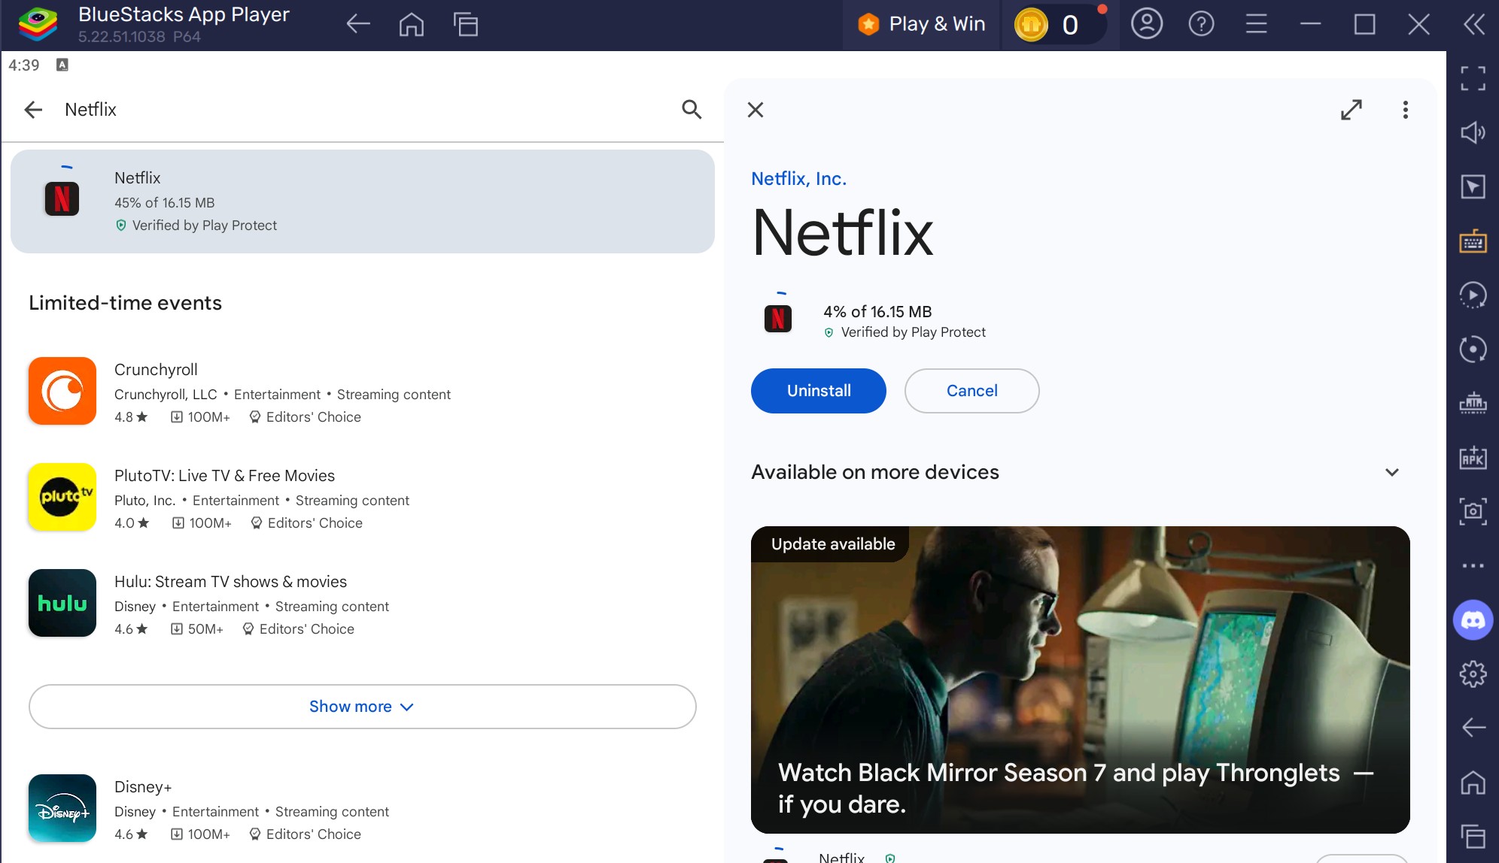Screen dimensions: 1499x863
Task: Open Hulu: Stream TV shows & movies
Action: click(x=362, y=604)
